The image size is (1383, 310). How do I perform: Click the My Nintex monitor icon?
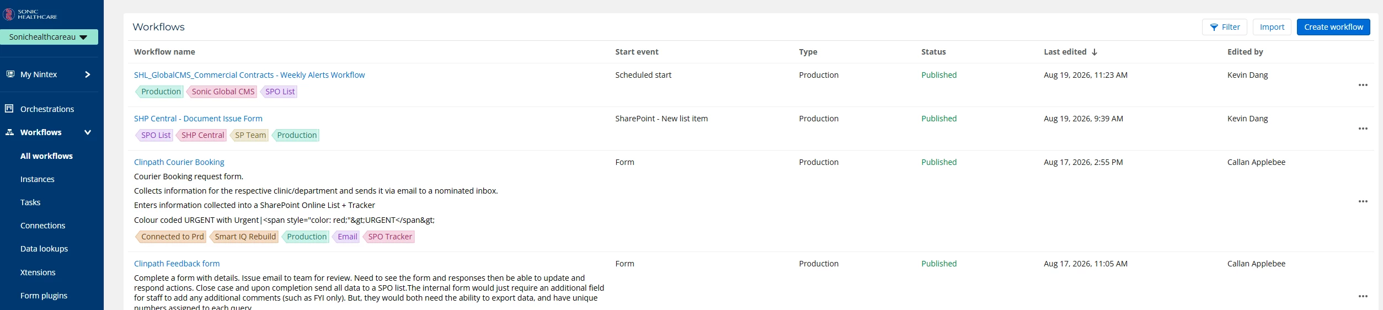(10, 74)
